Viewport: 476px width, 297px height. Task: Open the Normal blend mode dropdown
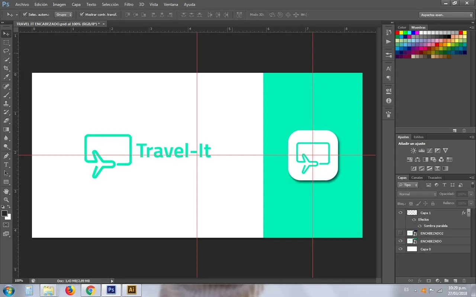(417, 194)
